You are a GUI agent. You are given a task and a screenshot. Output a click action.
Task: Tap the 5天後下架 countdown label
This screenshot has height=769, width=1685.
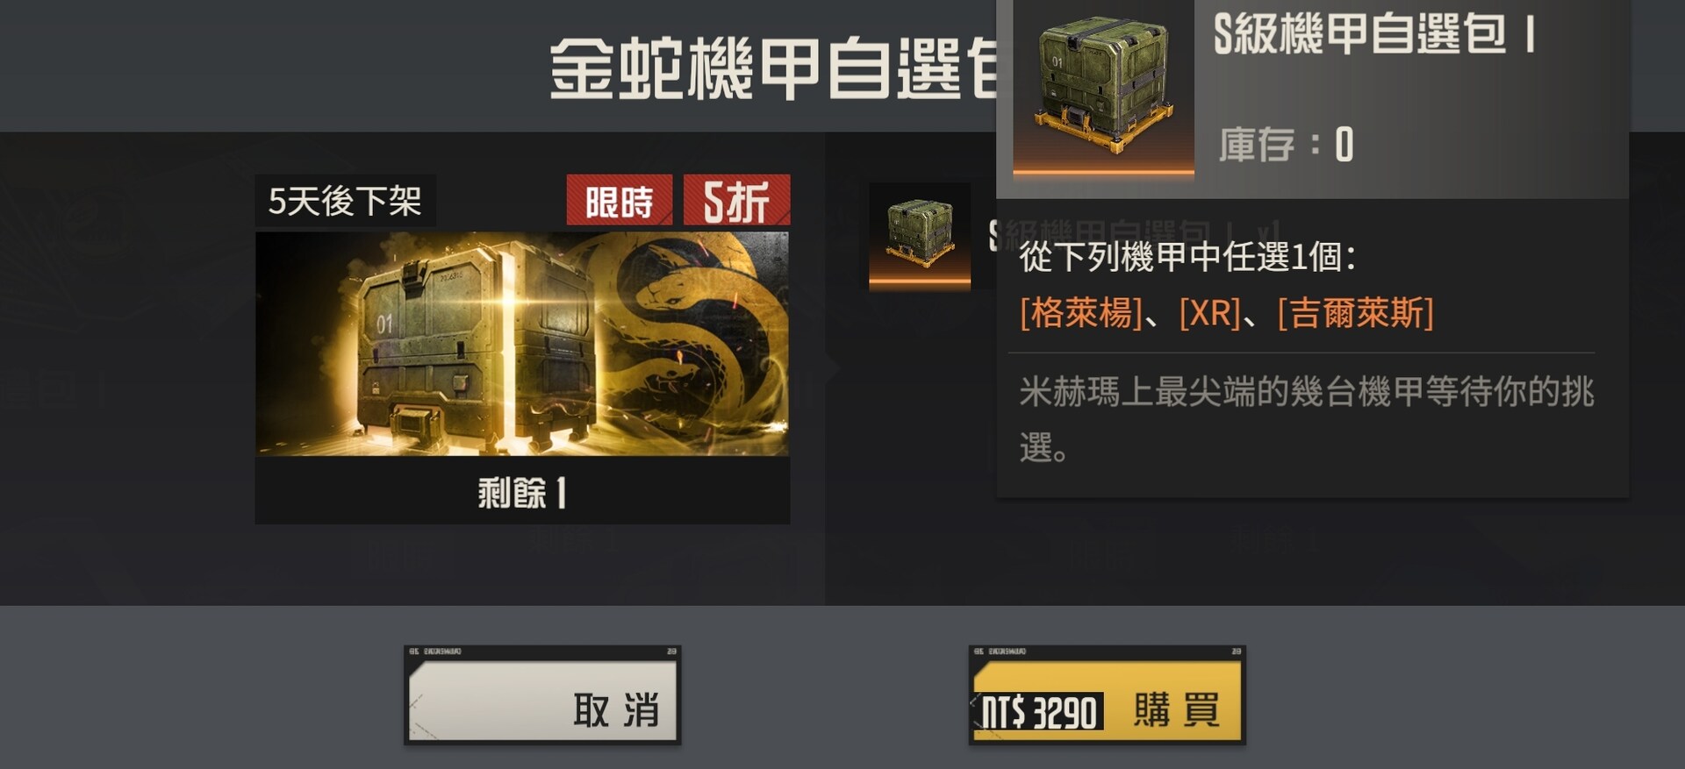(345, 201)
